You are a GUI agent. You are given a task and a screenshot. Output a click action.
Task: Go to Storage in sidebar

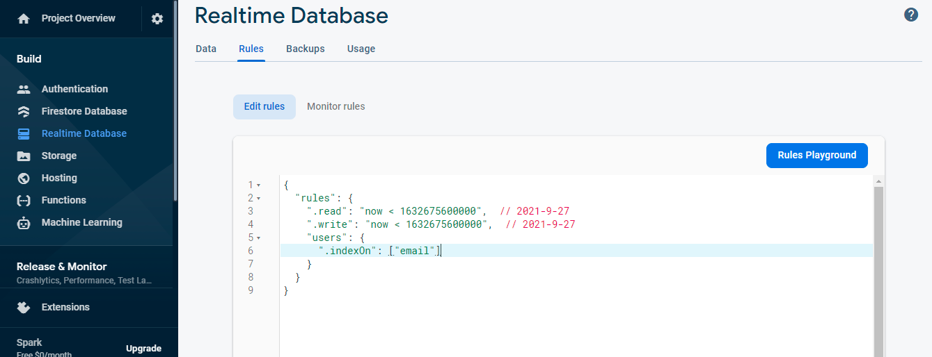(59, 156)
